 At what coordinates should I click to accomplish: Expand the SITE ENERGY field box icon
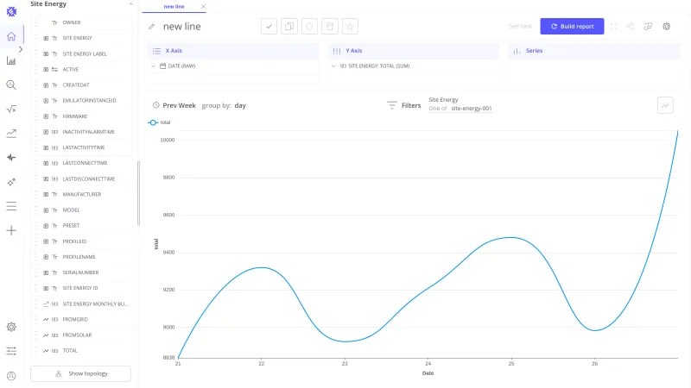coord(46,38)
